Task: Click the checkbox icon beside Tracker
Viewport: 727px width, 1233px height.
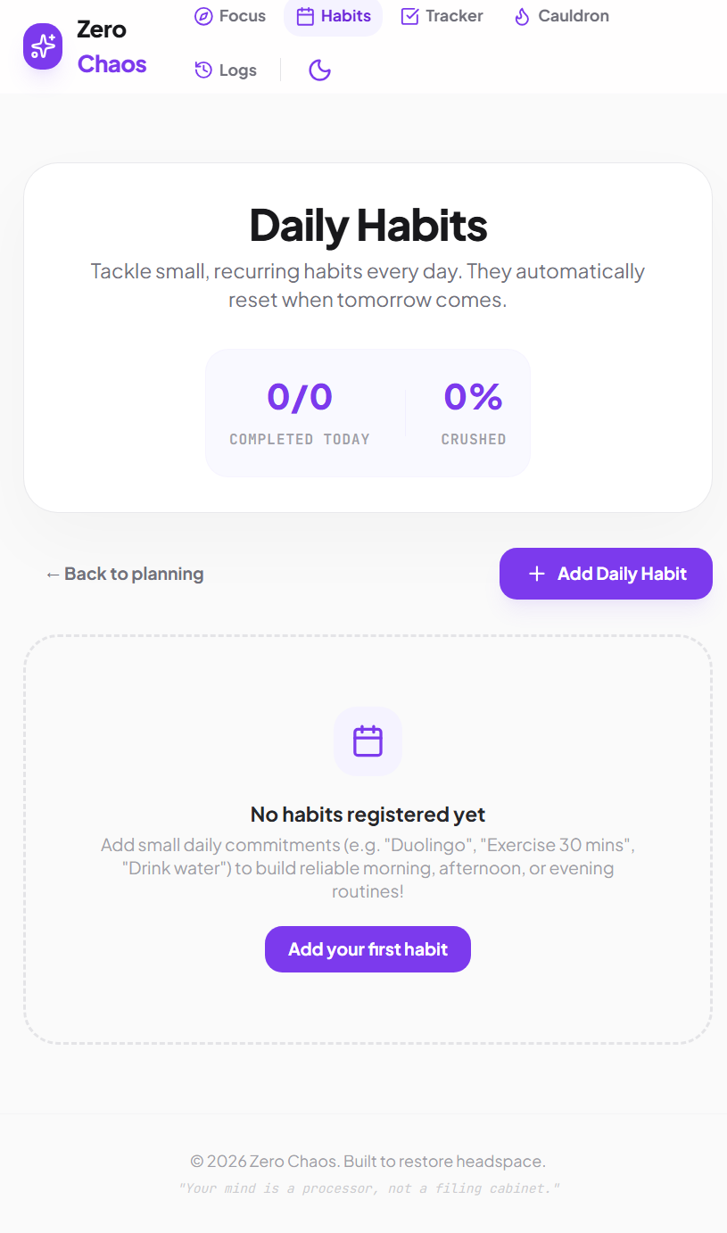Action: [x=410, y=16]
